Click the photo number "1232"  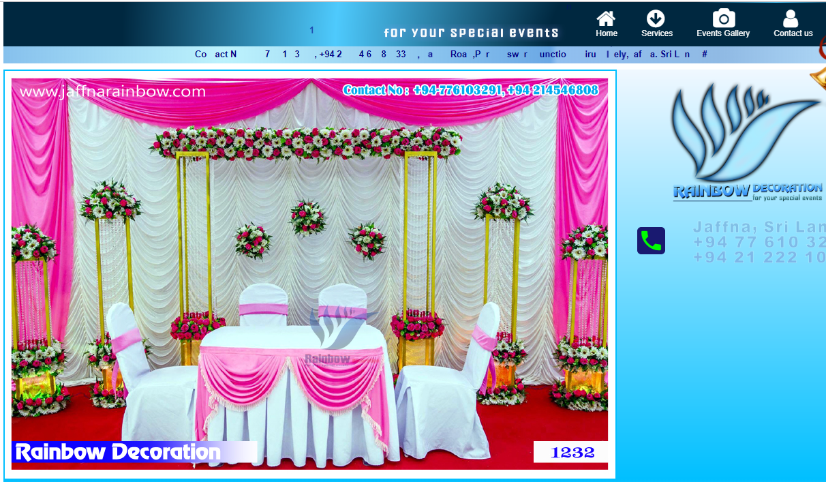coord(572,452)
